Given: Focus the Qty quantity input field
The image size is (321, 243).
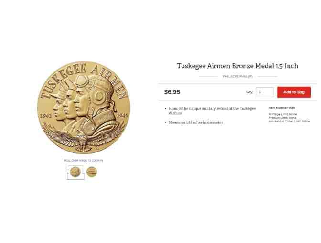Looking at the screenshot, I should point(265,92).
